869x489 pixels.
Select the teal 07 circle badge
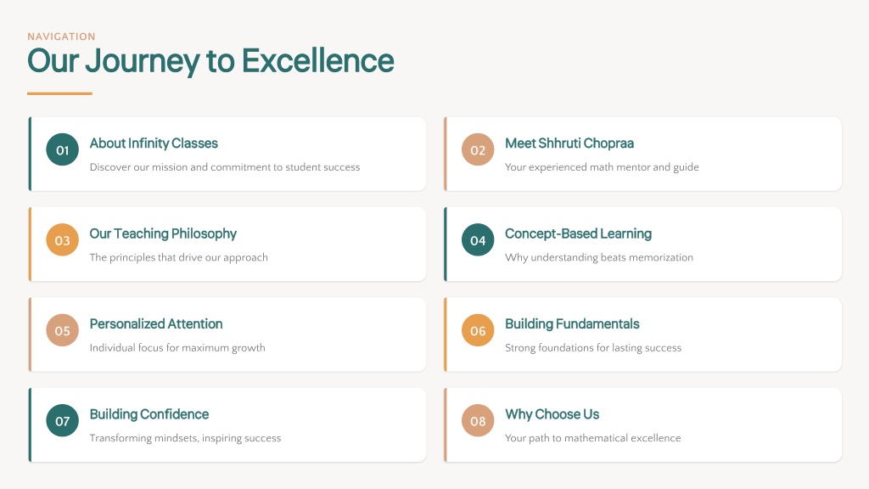(62, 421)
